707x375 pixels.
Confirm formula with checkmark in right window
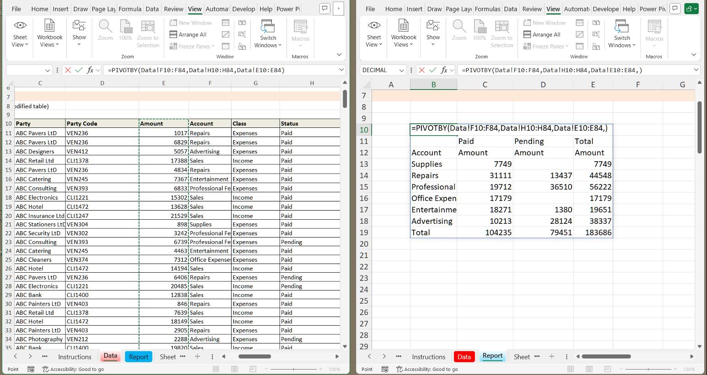click(x=432, y=70)
